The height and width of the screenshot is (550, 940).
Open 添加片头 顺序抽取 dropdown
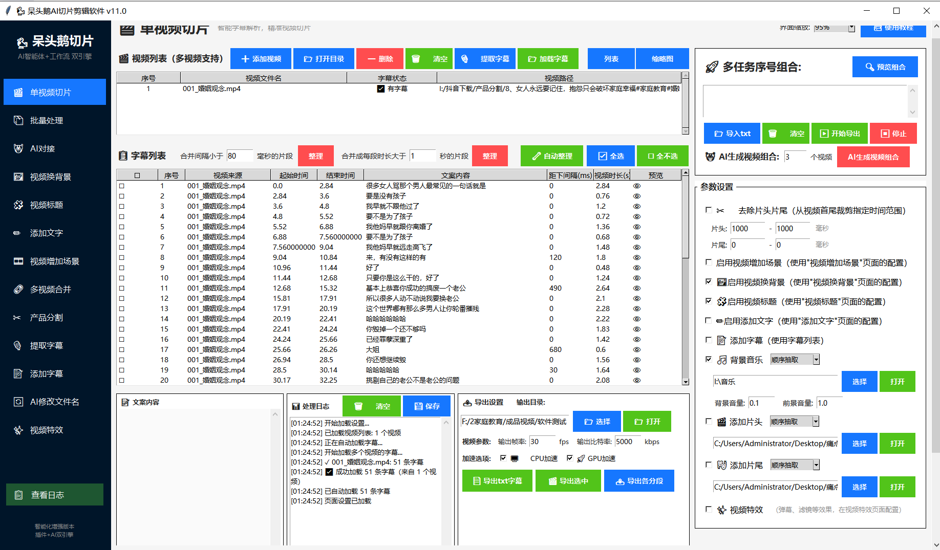816,422
